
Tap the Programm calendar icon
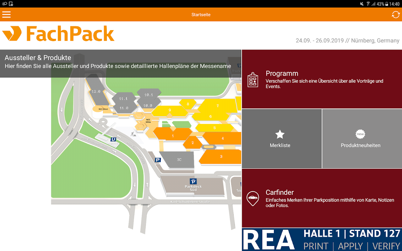253,79
